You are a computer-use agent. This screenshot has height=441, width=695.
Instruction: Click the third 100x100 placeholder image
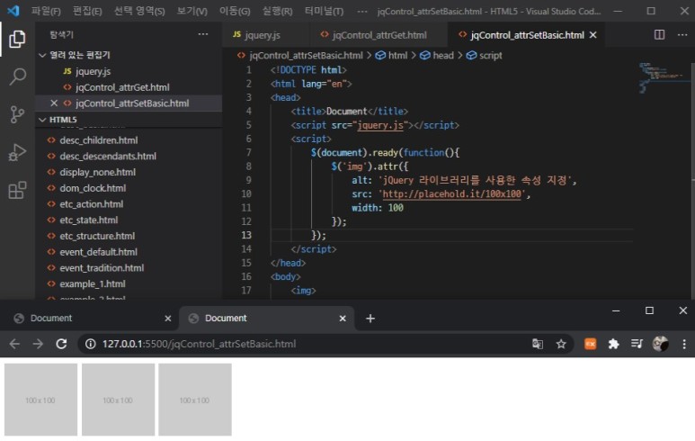(195, 400)
